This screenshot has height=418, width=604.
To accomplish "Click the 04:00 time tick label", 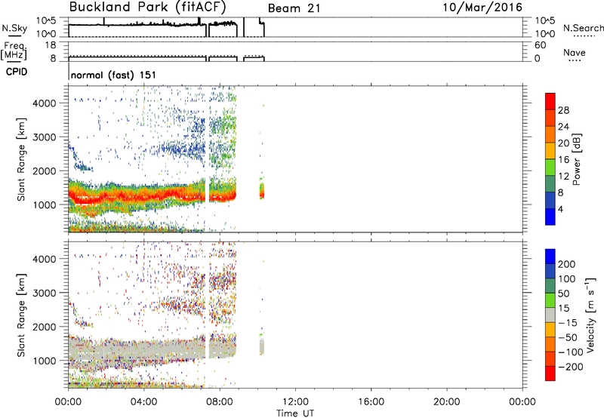I will click(144, 402).
